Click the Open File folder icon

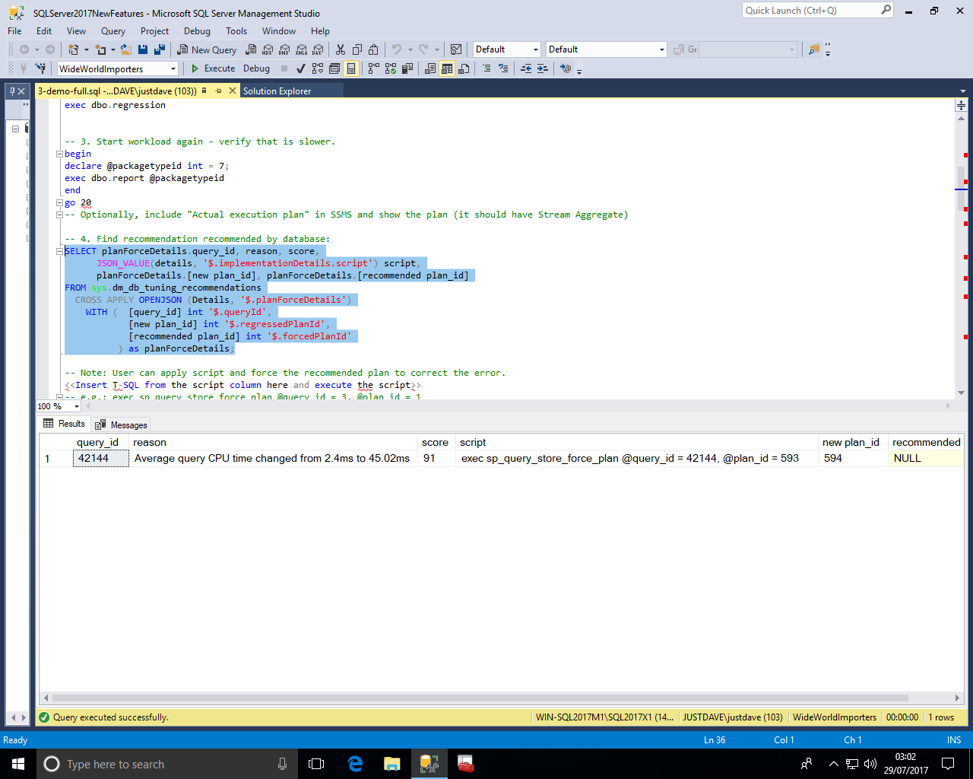126,49
